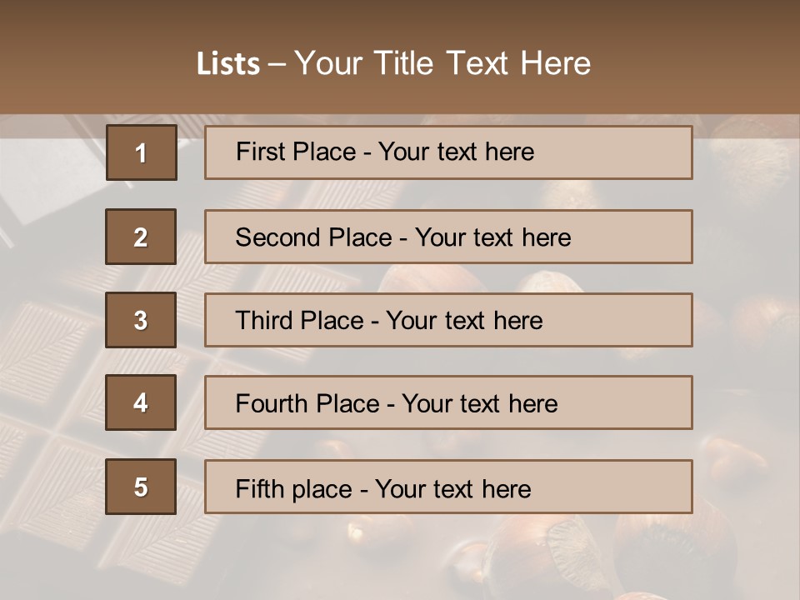The image size is (800, 600).
Task: Select the number 4 box
Action: [x=141, y=402]
